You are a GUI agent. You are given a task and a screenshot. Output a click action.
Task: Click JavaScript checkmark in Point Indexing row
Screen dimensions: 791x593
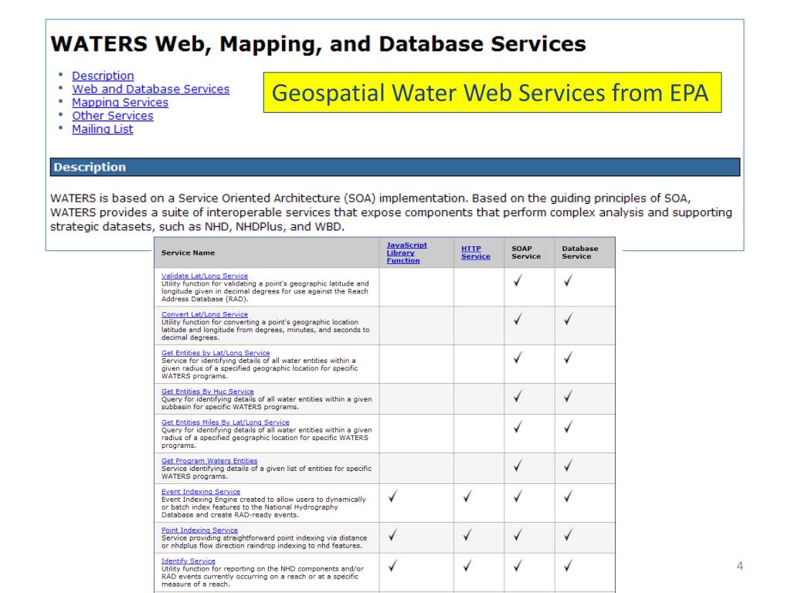point(392,535)
